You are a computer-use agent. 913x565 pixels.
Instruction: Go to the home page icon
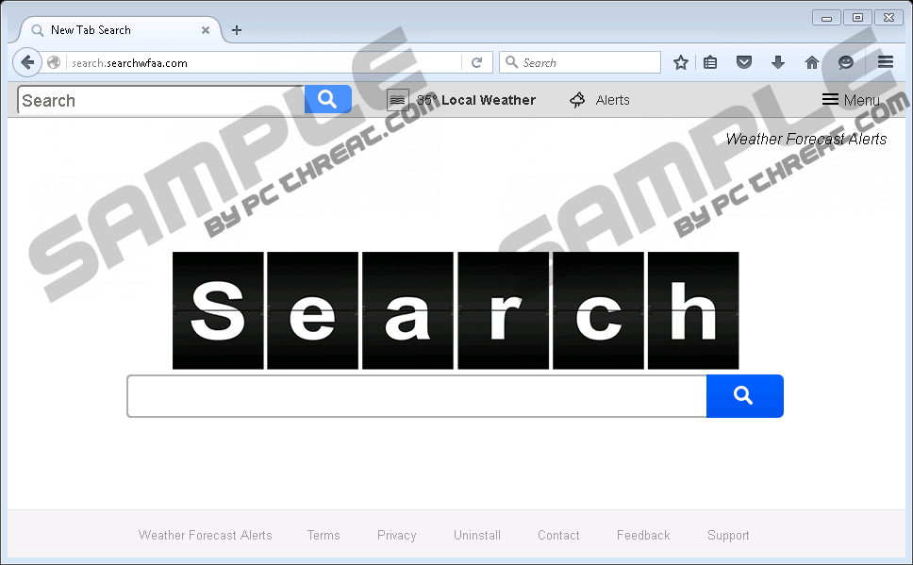[x=812, y=62]
